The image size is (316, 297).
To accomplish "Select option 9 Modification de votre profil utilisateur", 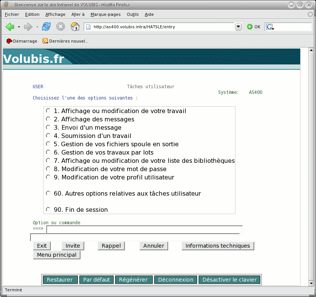I will pos(48,177).
